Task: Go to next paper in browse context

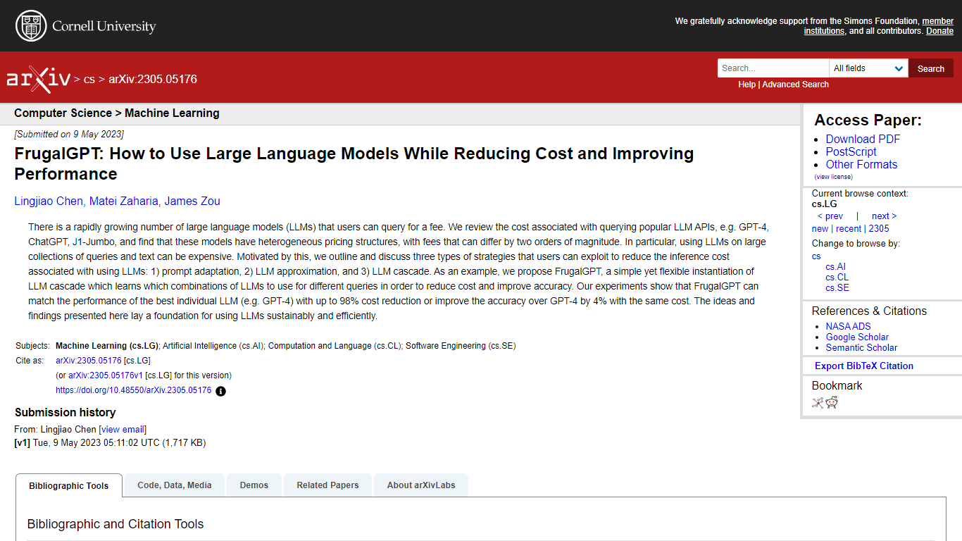Action: [883, 216]
